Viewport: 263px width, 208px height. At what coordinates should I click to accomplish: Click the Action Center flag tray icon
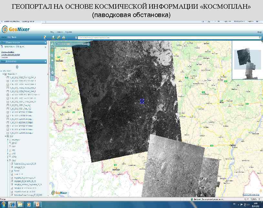point(242,205)
